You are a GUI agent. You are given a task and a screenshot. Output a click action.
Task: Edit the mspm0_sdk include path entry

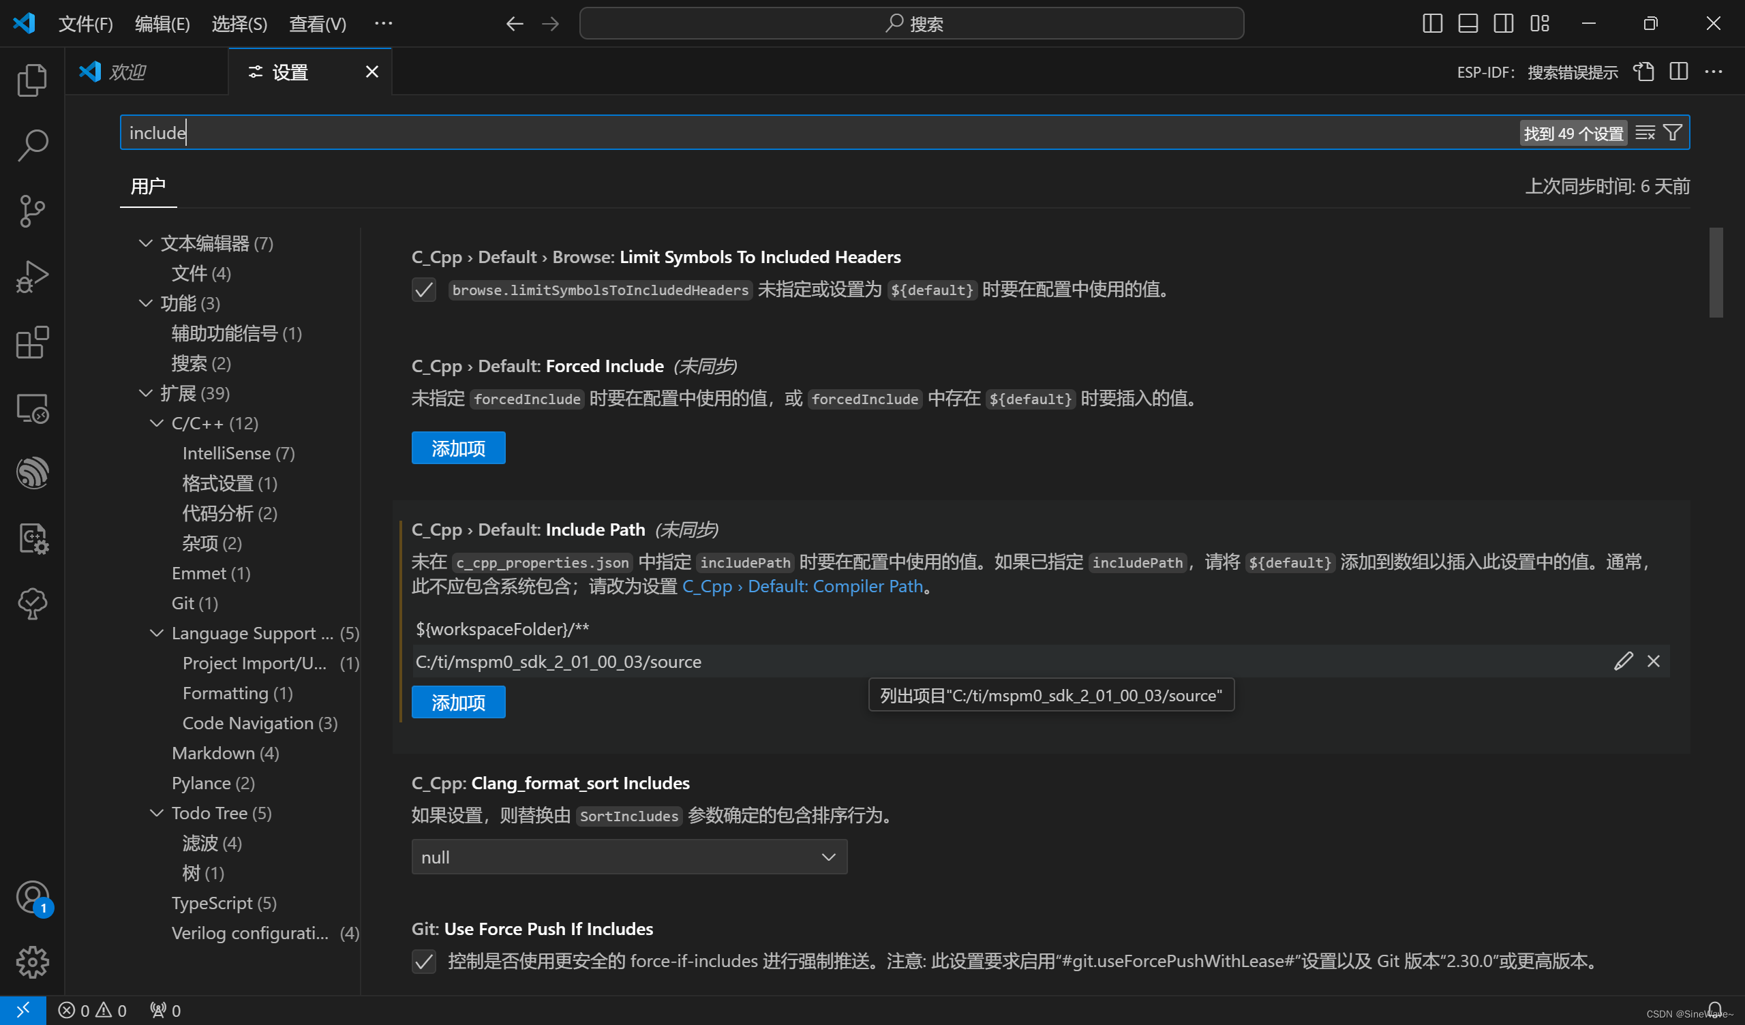[1623, 661]
